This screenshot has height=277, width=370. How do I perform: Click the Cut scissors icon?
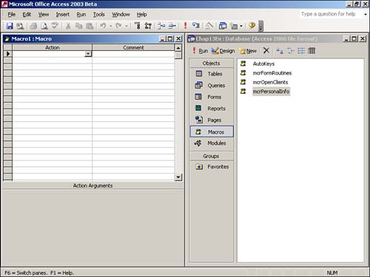[x=68, y=26]
